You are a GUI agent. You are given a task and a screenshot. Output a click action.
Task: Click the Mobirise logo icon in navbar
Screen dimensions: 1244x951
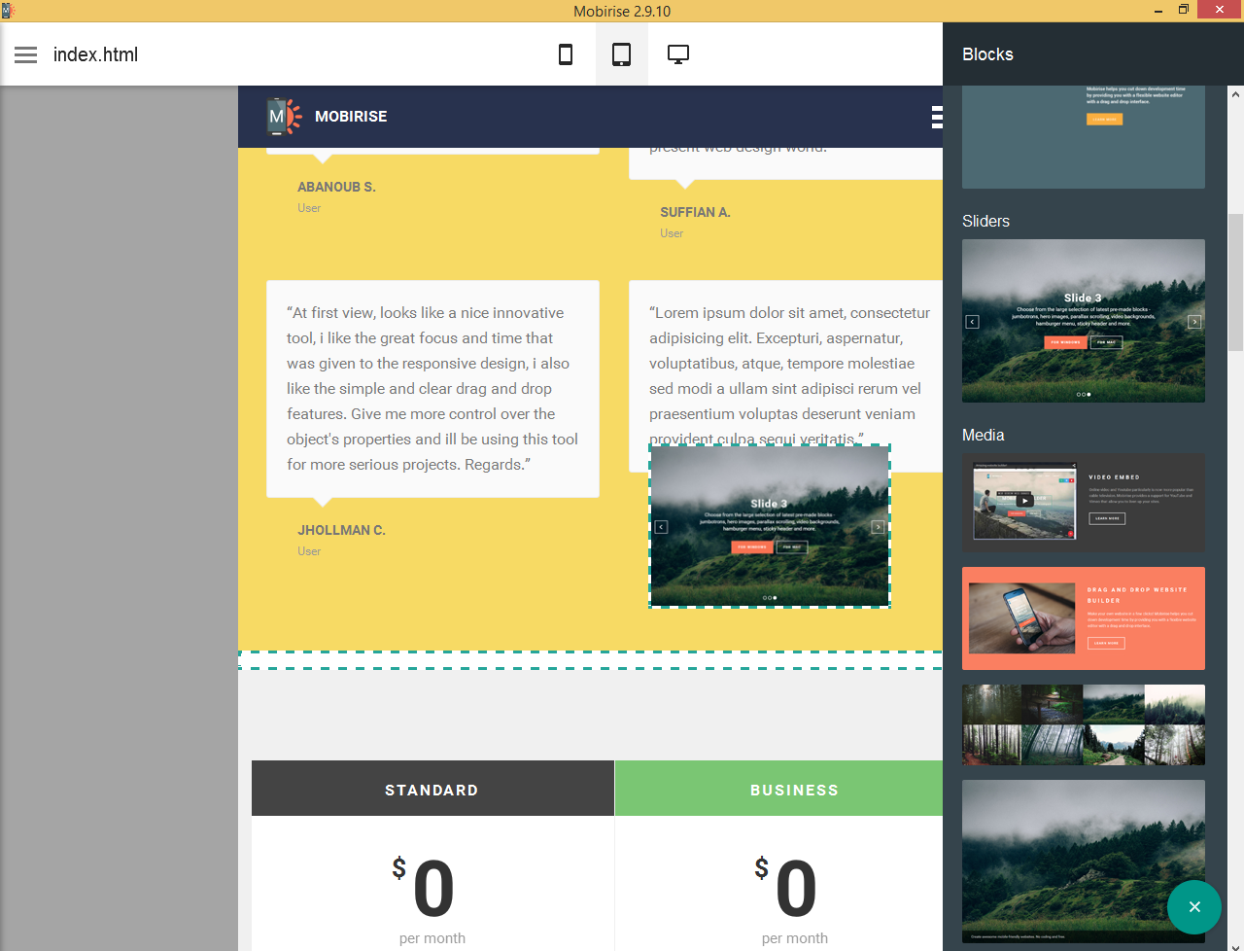tap(284, 117)
